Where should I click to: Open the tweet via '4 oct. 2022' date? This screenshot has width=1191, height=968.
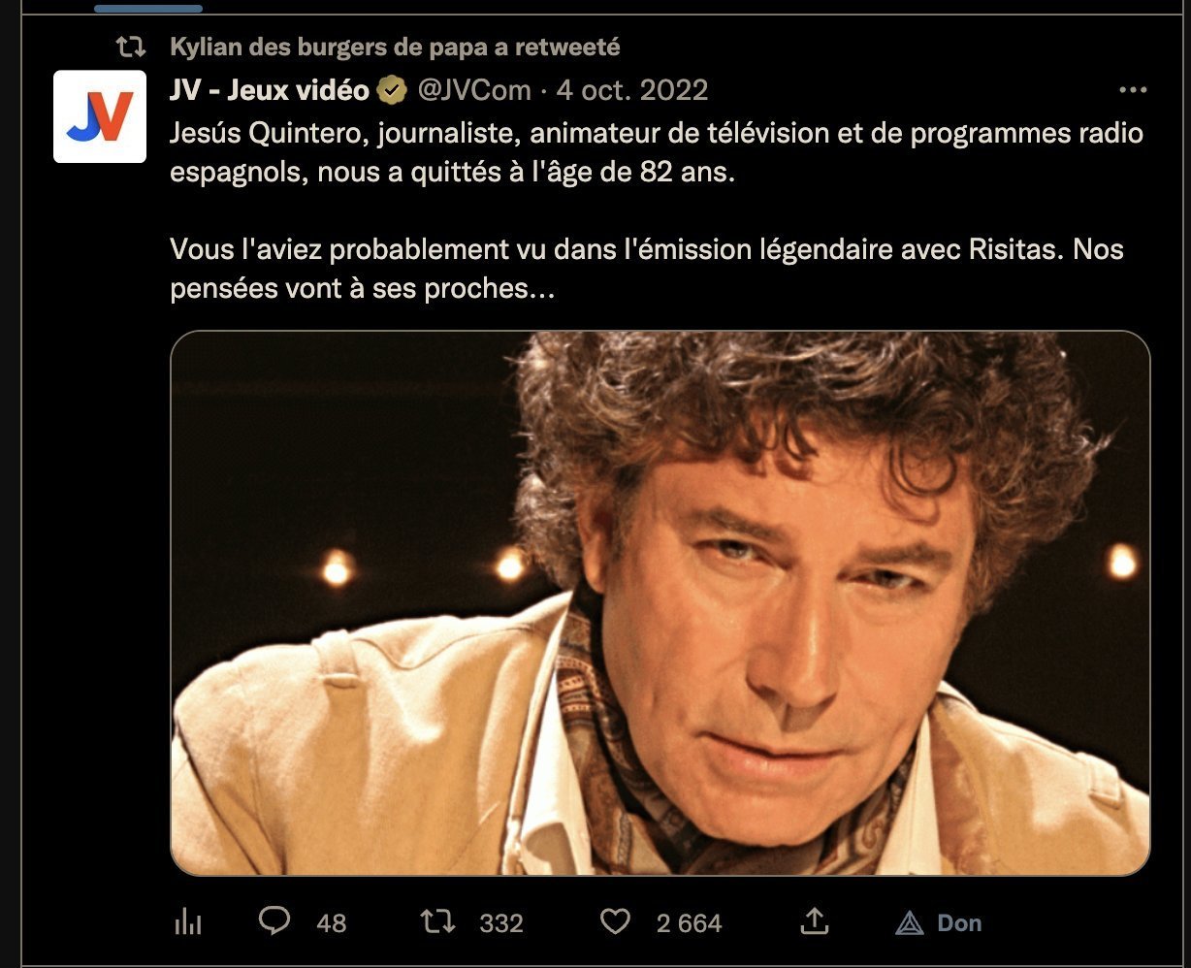(632, 90)
